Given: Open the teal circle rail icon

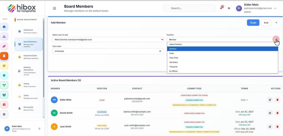Looking at the screenshot, I should [x=4, y=75].
